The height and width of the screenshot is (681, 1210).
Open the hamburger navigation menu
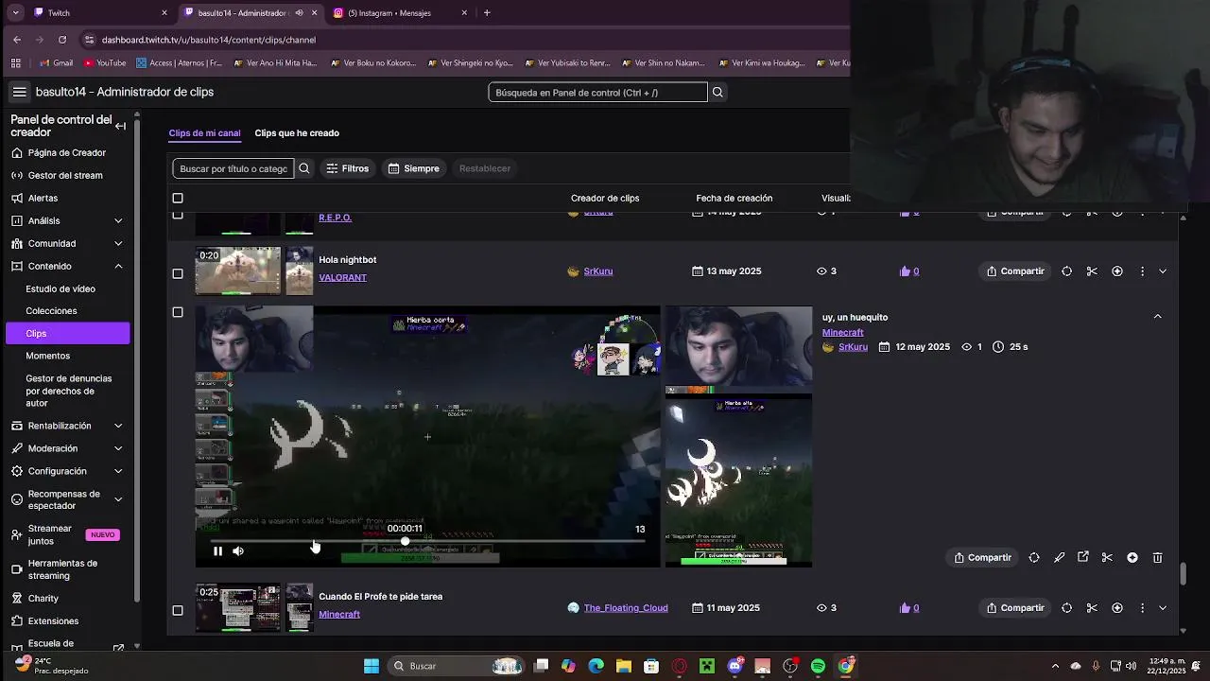click(19, 92)
